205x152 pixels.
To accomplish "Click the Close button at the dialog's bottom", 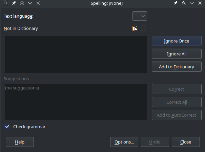I will [x=186, y=142].
